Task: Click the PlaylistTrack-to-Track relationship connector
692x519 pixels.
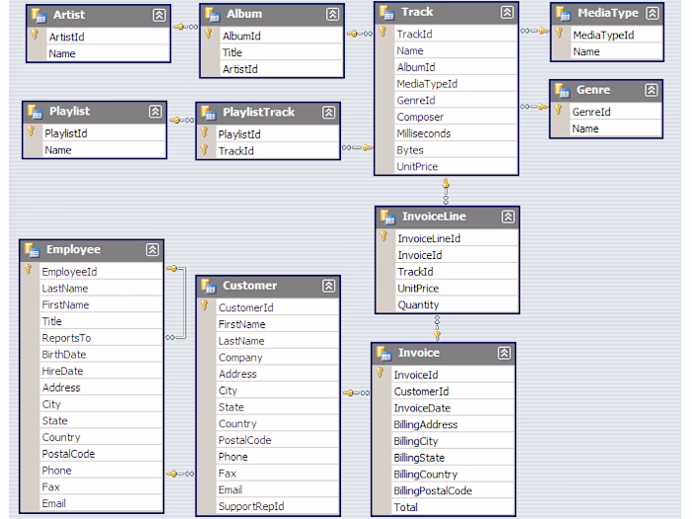Action: coord(358,148)
